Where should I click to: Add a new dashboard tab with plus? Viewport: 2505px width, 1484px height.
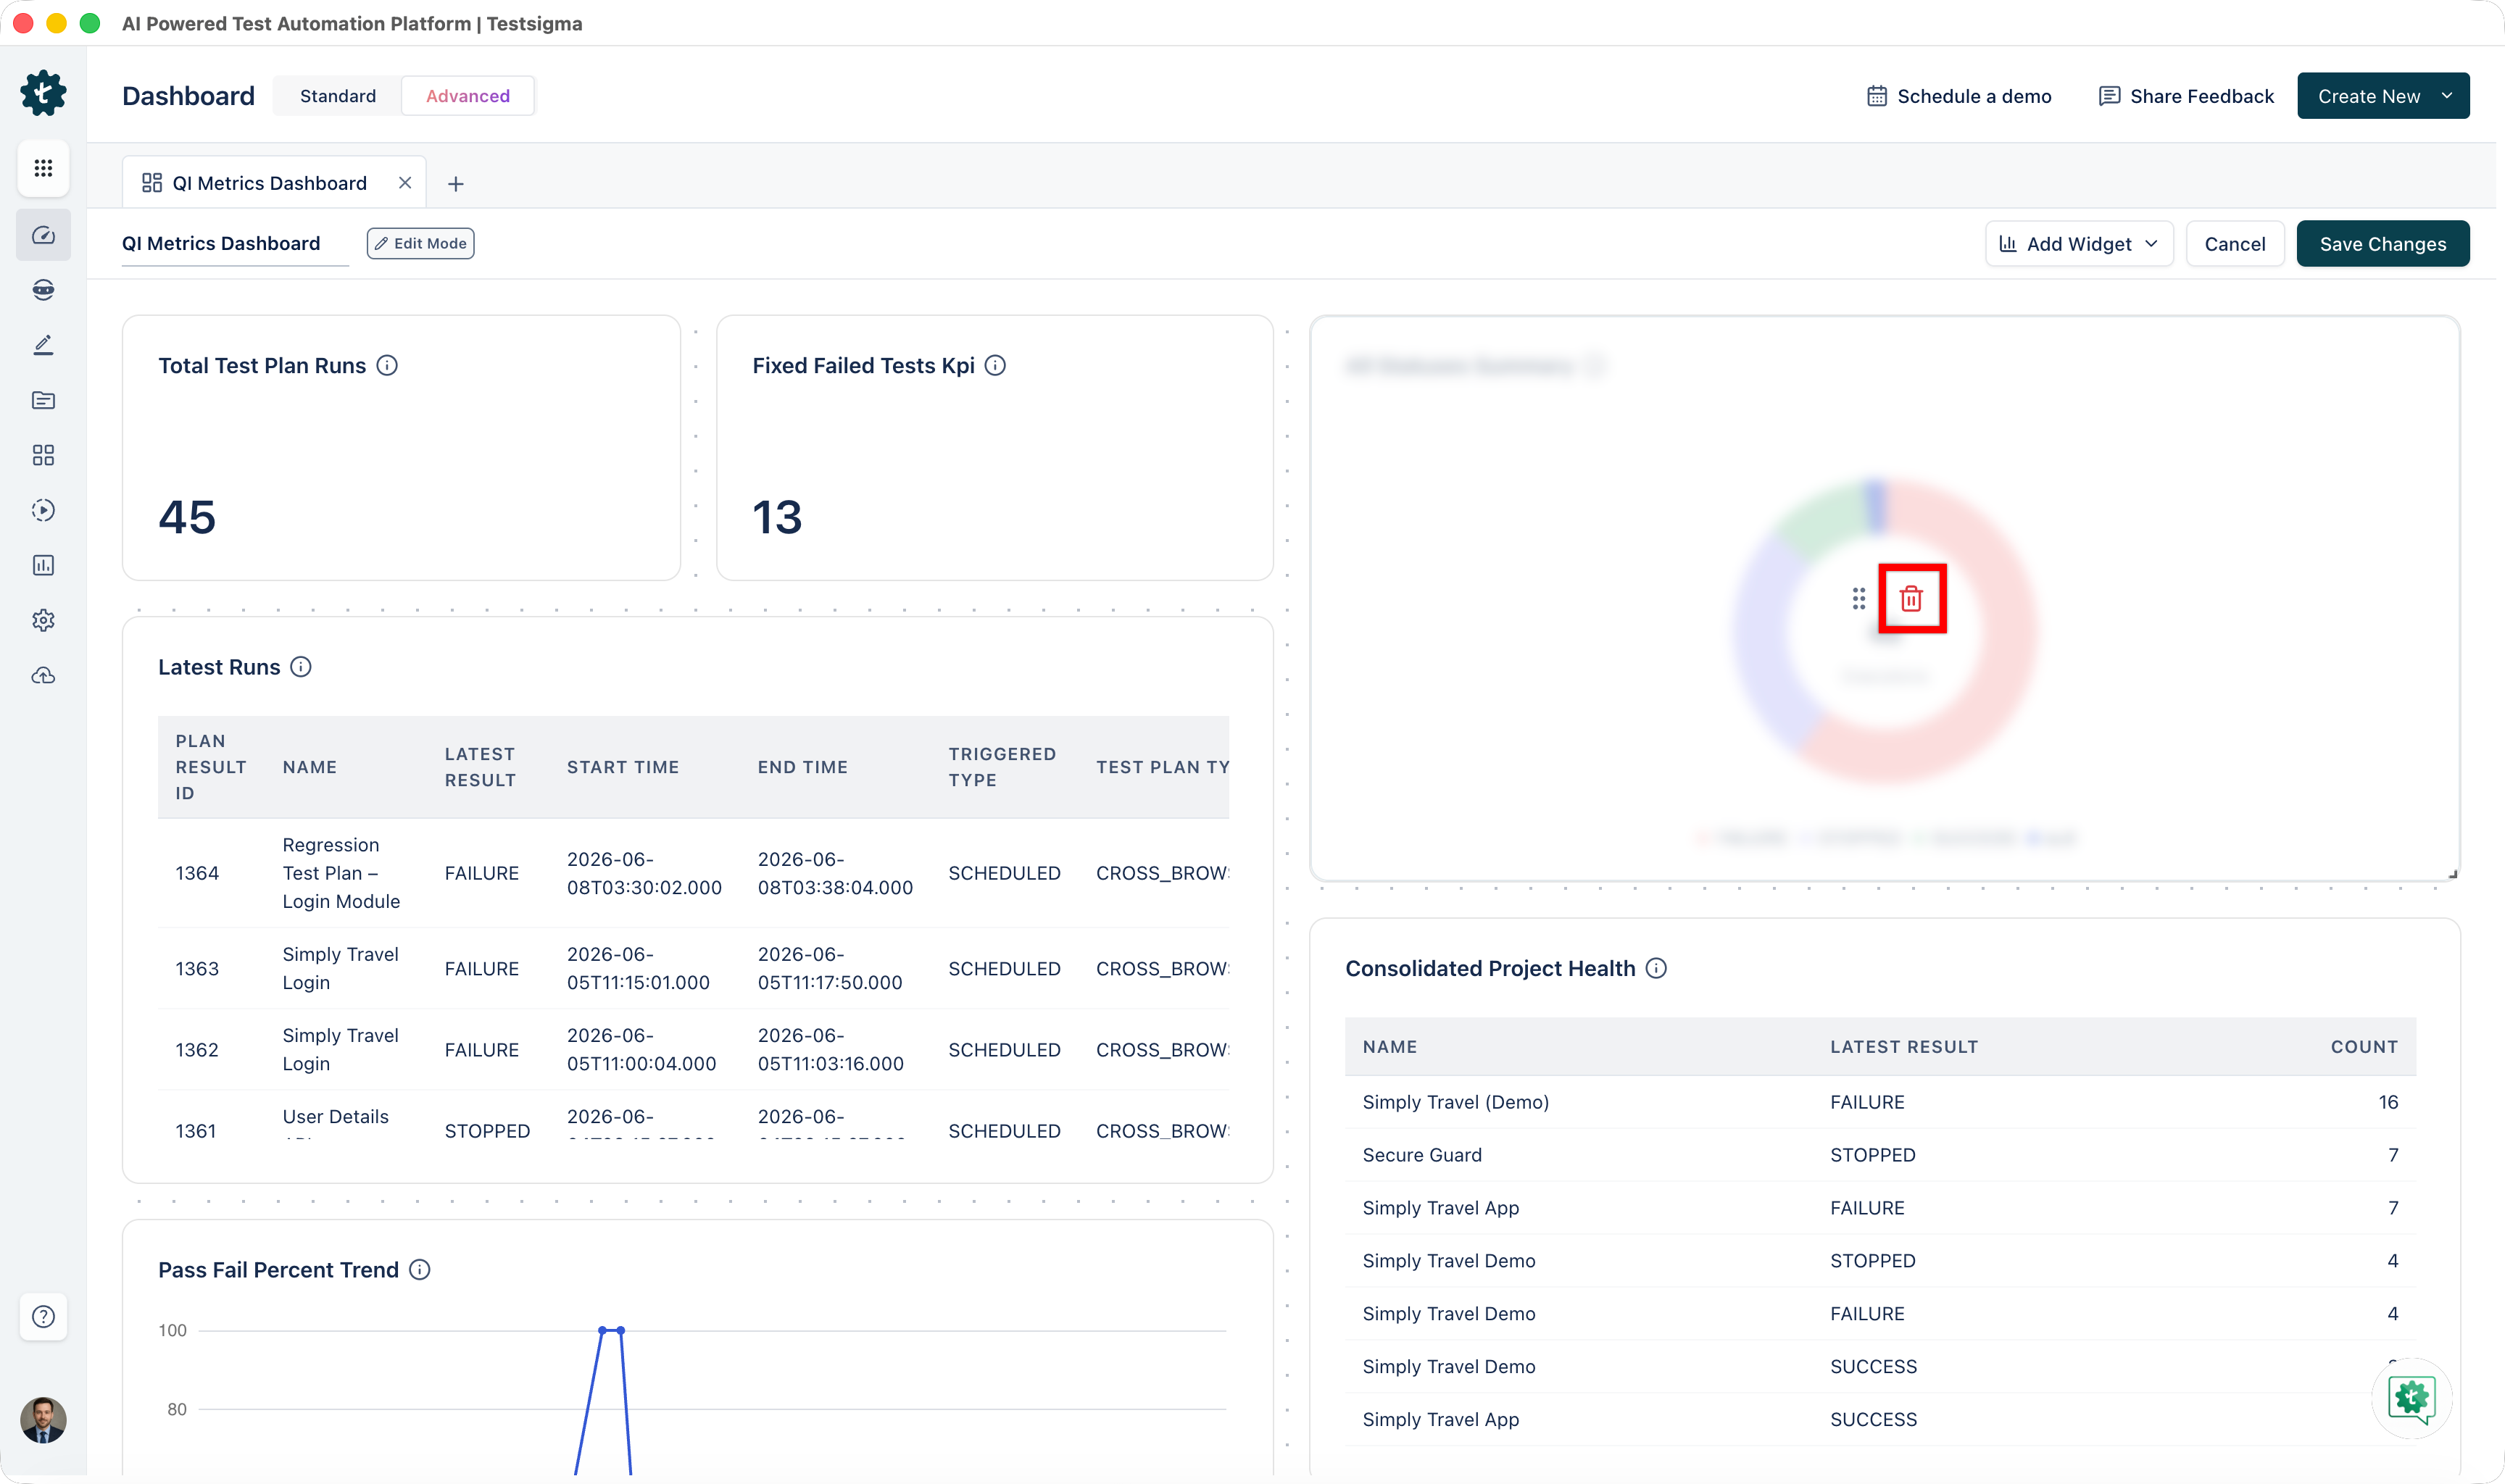[455, 184]
